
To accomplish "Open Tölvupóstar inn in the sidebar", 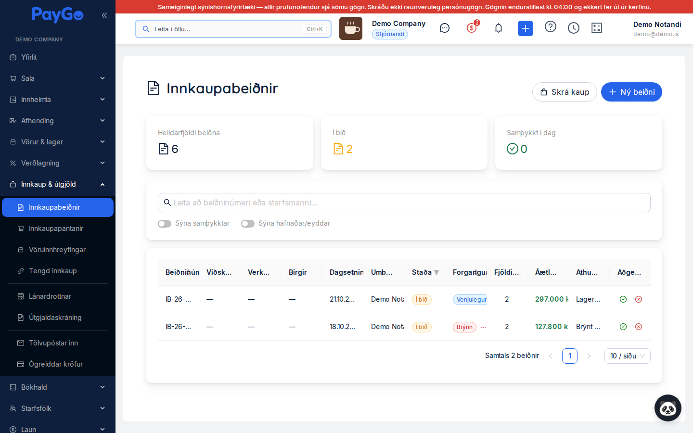I will (58, 343).
